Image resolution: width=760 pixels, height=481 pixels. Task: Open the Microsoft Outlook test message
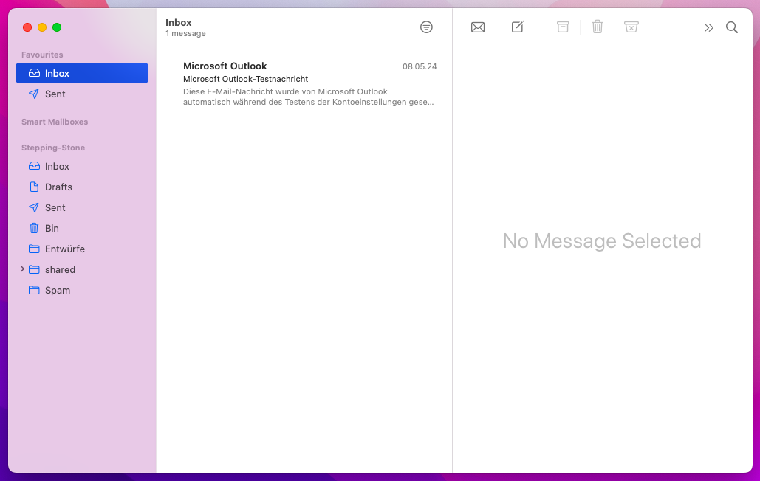(309, 85)
